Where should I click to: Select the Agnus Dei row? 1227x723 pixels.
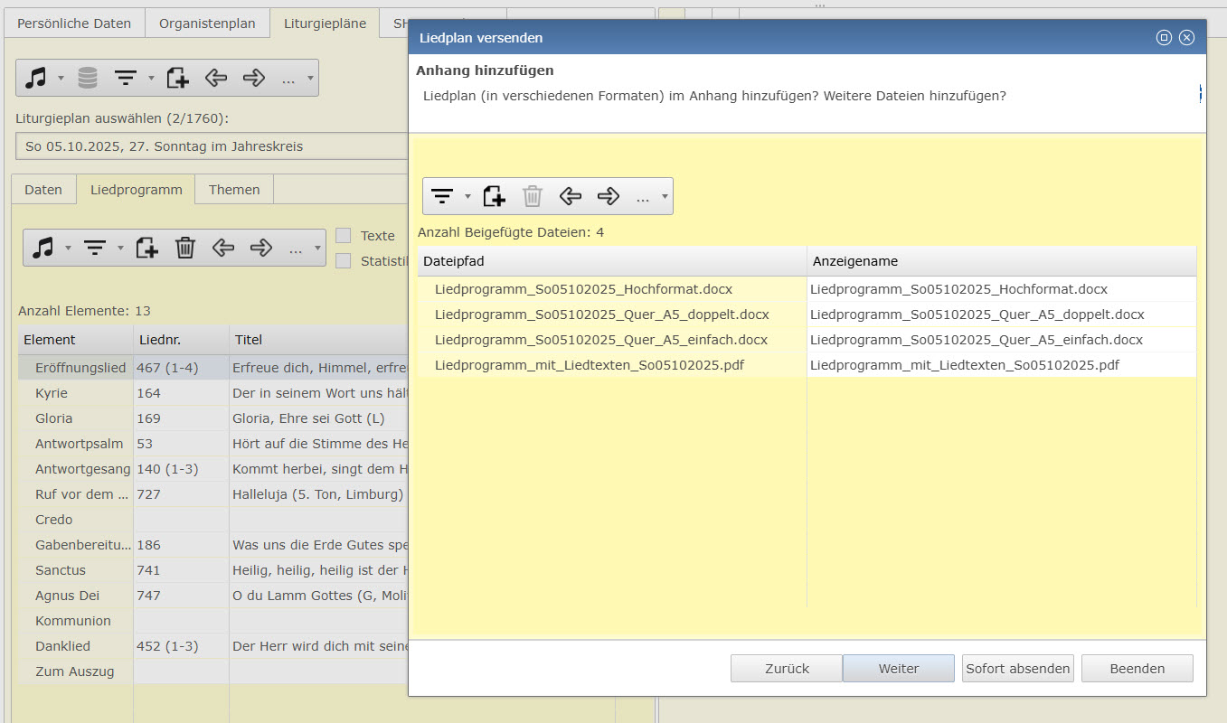213,596
